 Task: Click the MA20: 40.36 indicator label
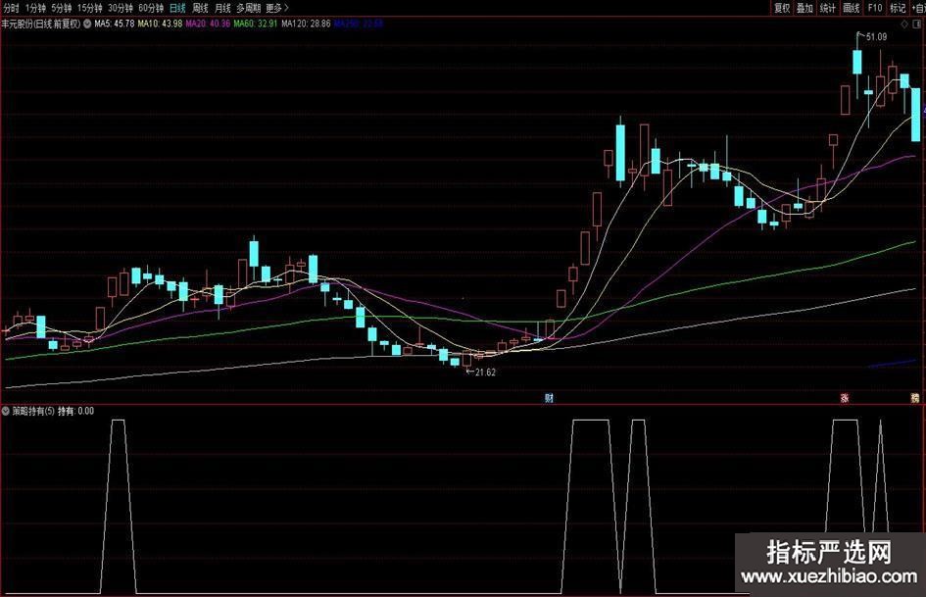208,25
